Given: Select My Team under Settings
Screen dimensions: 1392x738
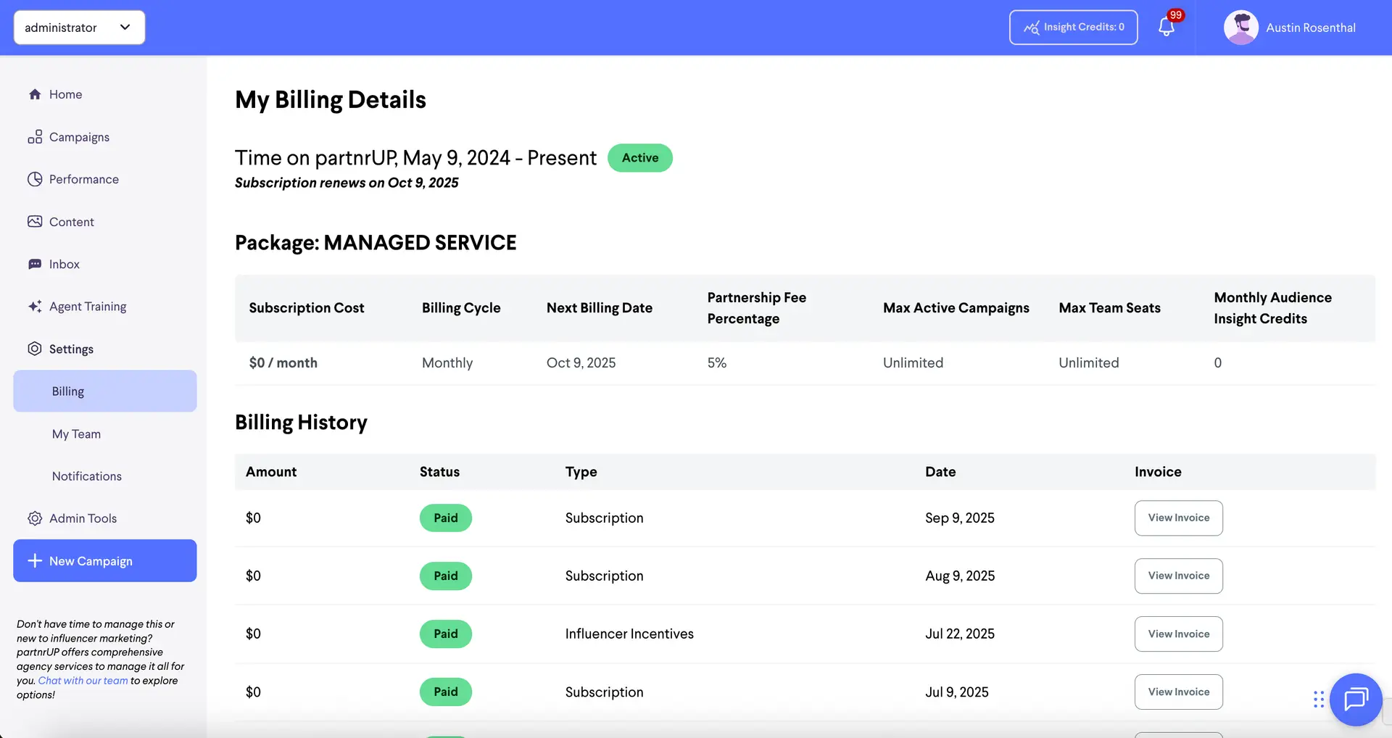Looking at the screenshot, I should point(76,434).
